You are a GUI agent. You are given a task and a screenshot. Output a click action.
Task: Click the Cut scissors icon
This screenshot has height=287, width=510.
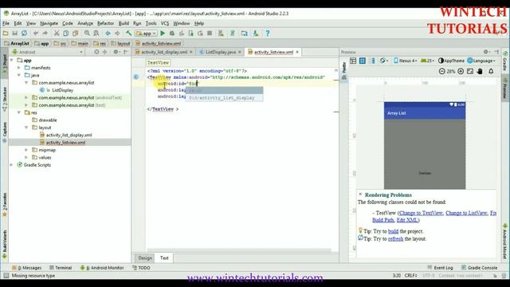(57, 33)
